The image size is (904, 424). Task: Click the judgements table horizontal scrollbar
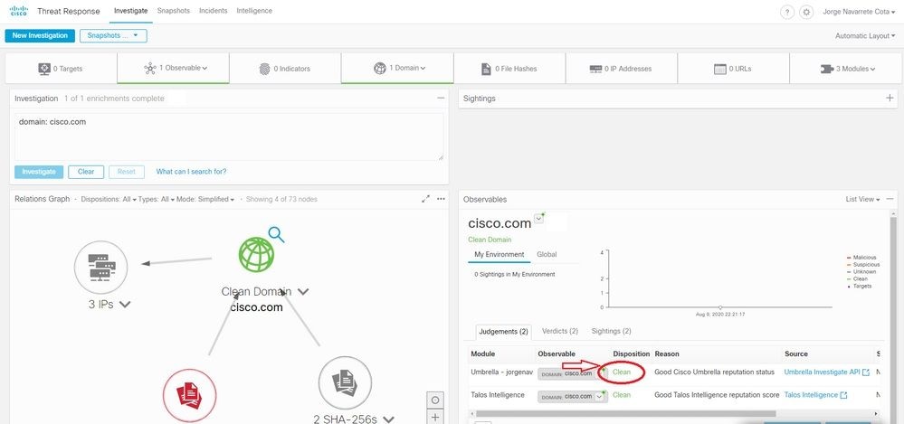pos(626,414)
